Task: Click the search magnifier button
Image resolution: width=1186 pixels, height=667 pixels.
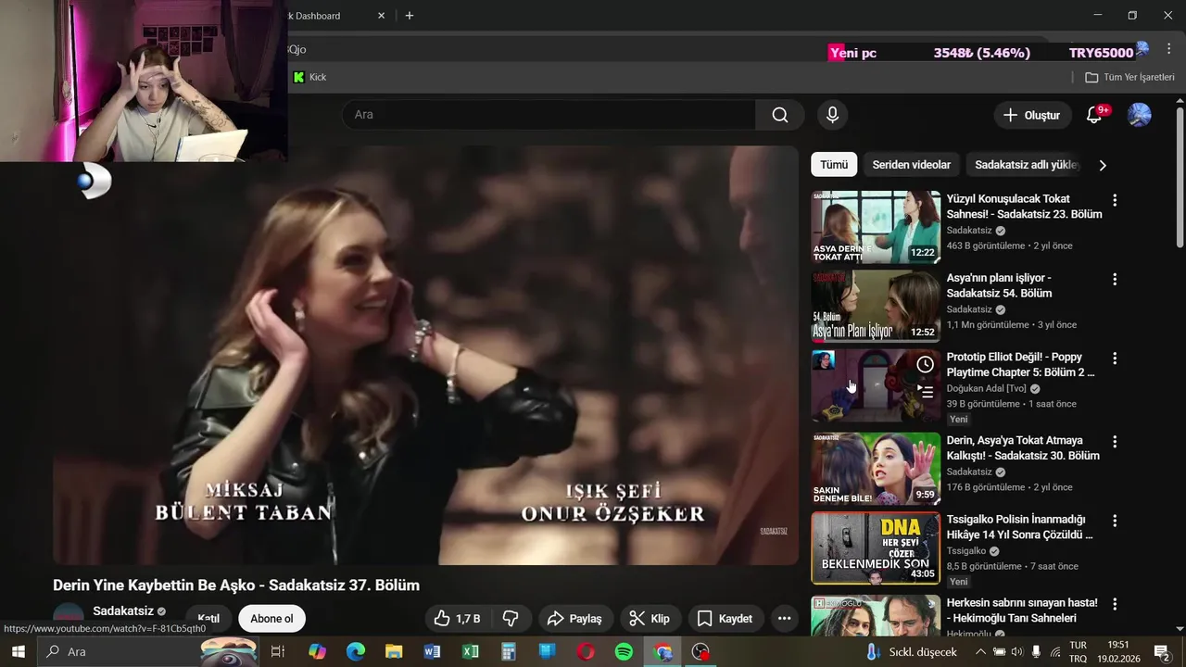Action: pyautogui.click(x=780, y=115)
